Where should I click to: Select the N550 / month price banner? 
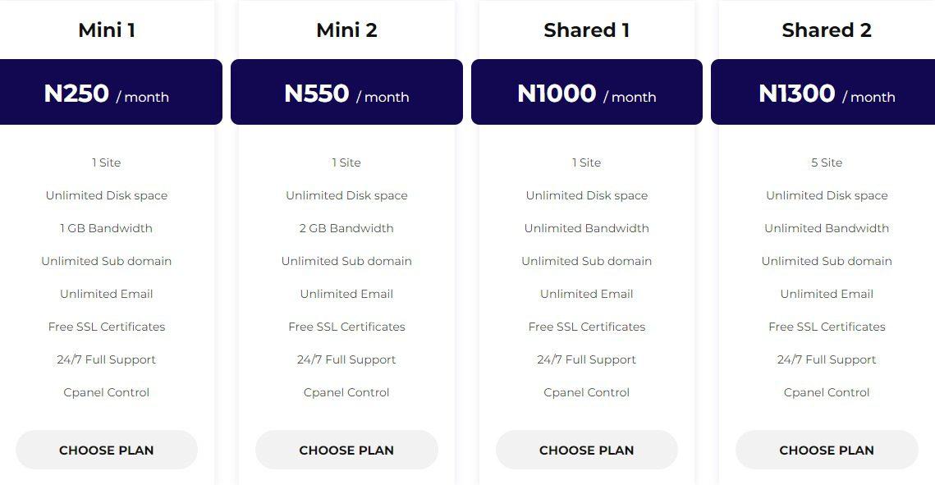tap(346, 92)
